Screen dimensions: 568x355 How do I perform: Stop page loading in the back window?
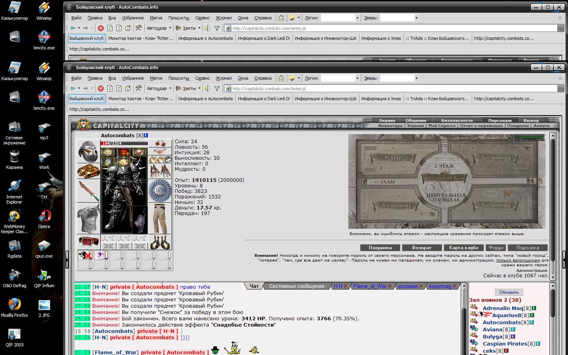pyautogui.click(x=101, y=28)
